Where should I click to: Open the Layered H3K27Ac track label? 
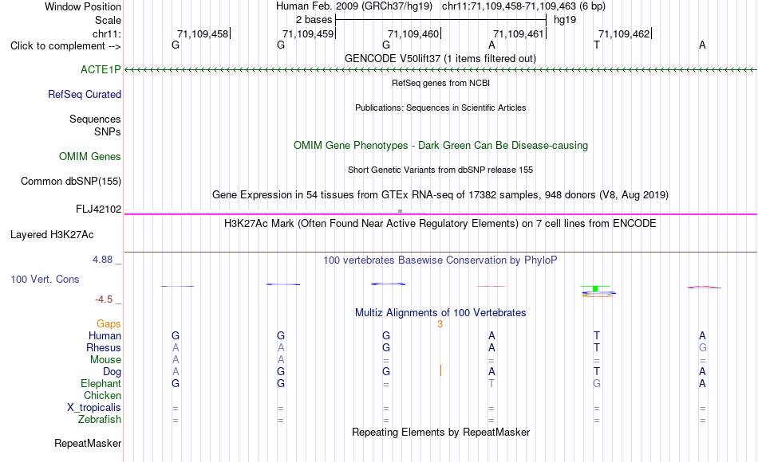point(52,235)
